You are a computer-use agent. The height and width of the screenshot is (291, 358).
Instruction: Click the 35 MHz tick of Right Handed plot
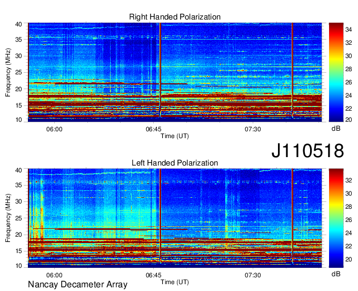click(x=19, y=40)
